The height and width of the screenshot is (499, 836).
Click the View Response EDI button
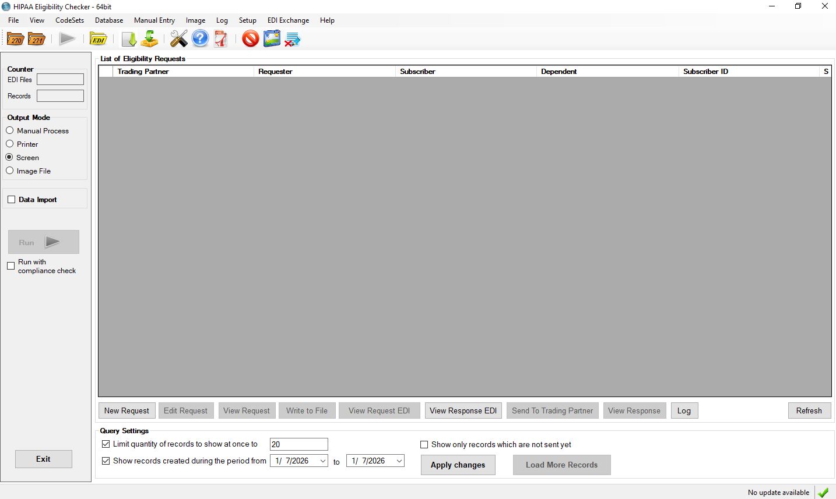point(463,410)
